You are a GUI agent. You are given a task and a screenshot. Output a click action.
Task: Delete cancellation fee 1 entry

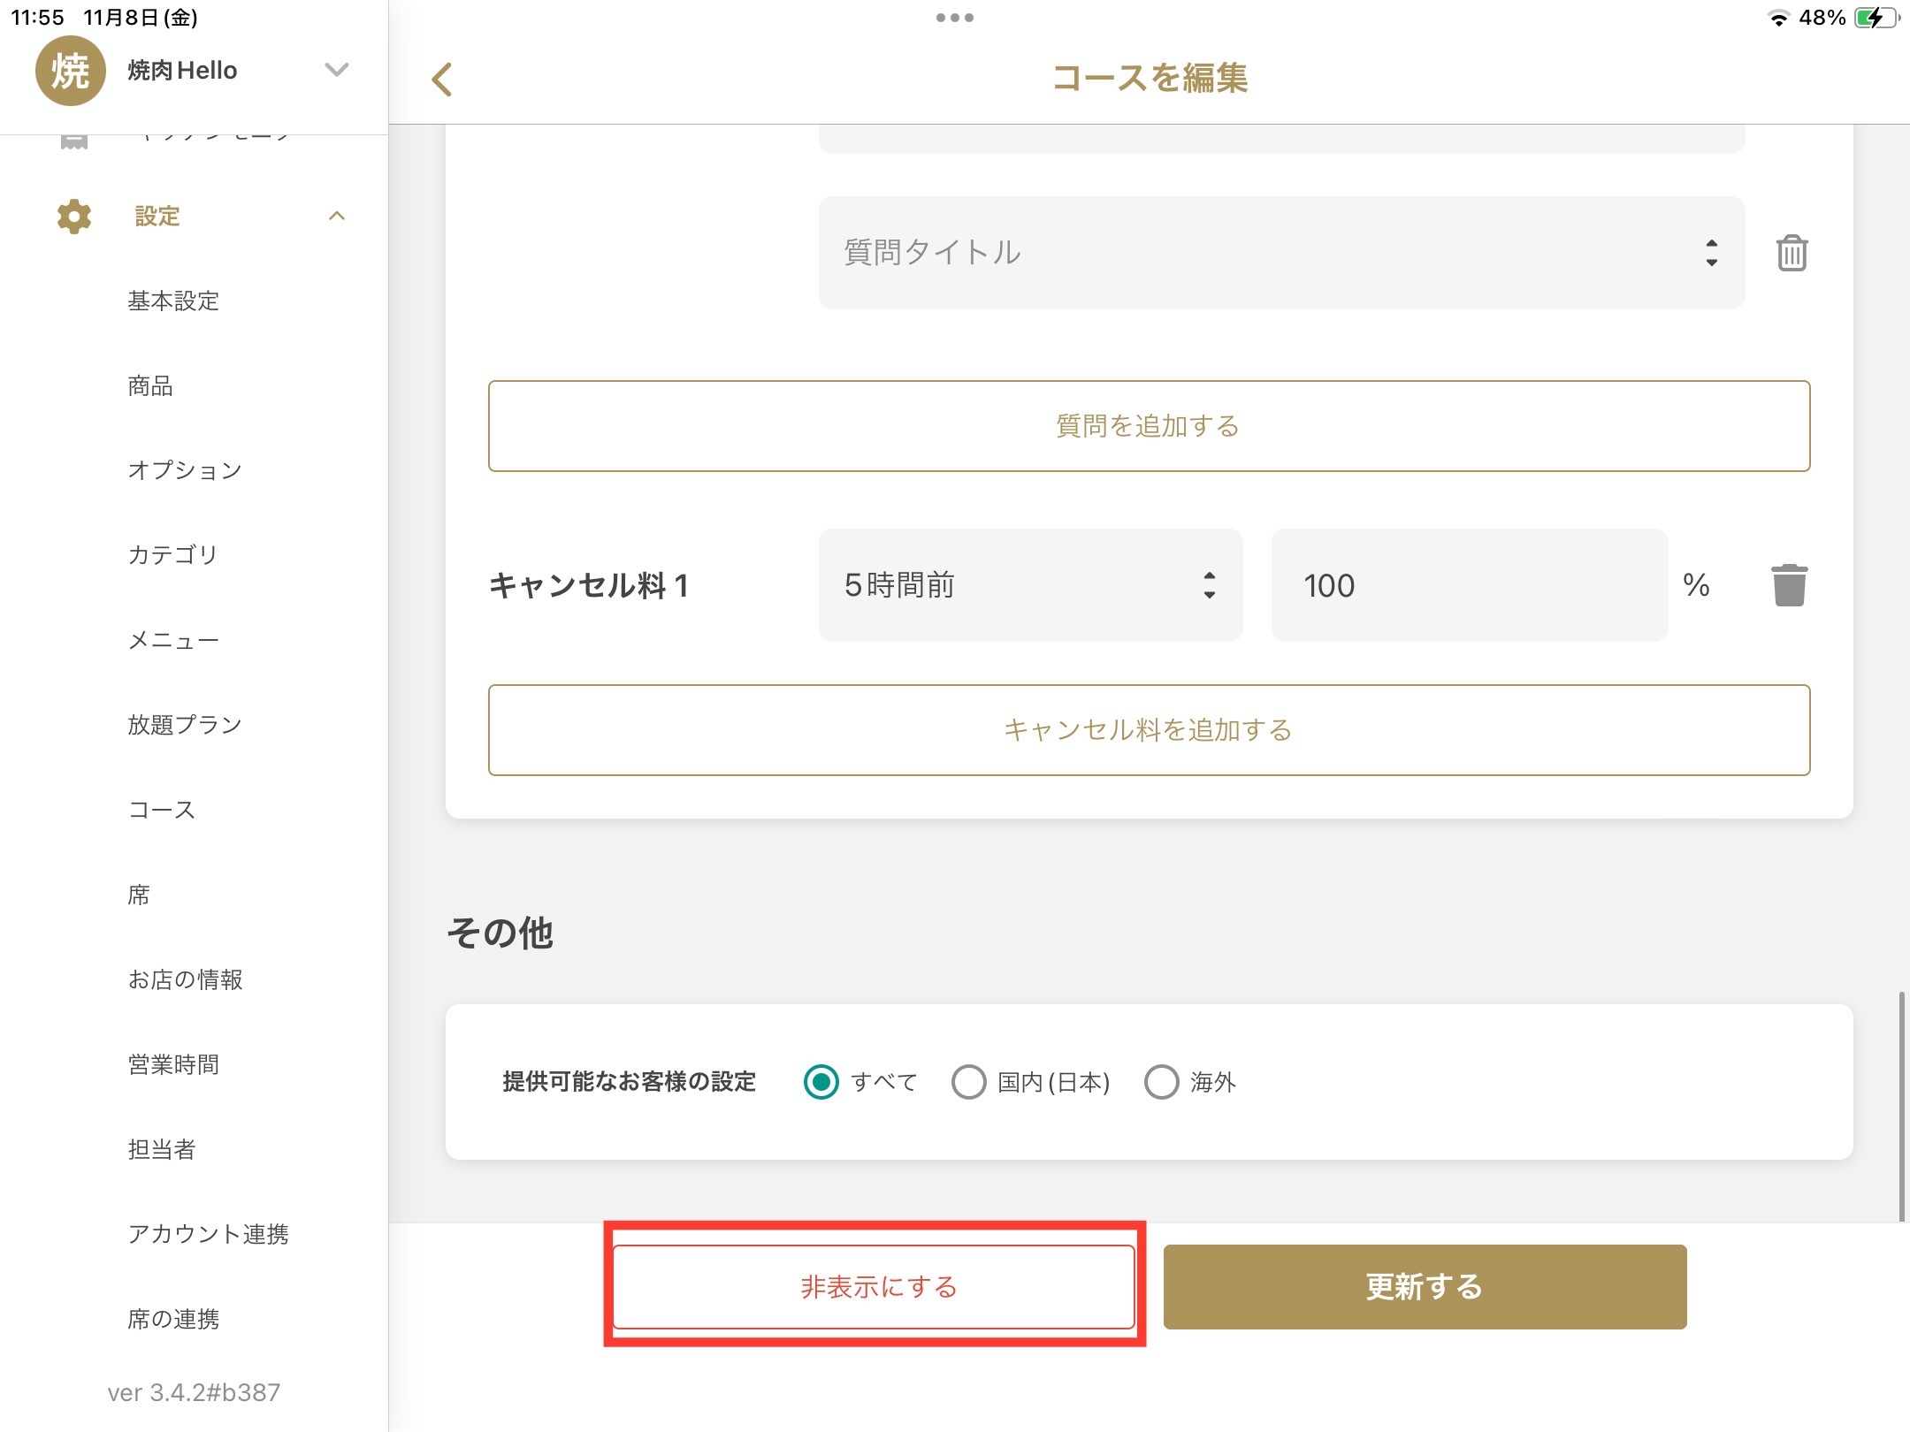point(1789,585)
